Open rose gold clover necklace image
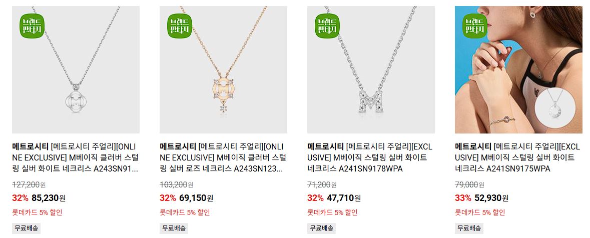This screenshot has height=238, width=590. (x=223, y=69)
